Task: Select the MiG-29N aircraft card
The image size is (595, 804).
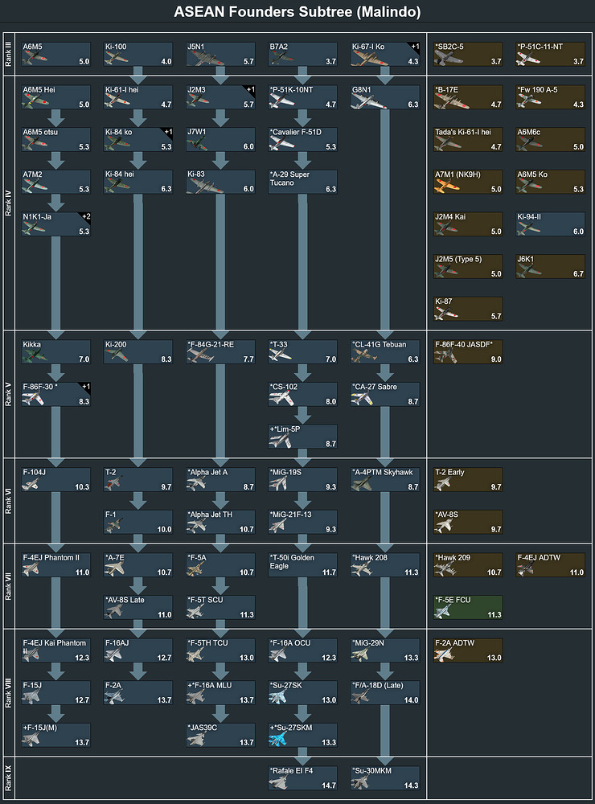Action: [x=385, y=650]
